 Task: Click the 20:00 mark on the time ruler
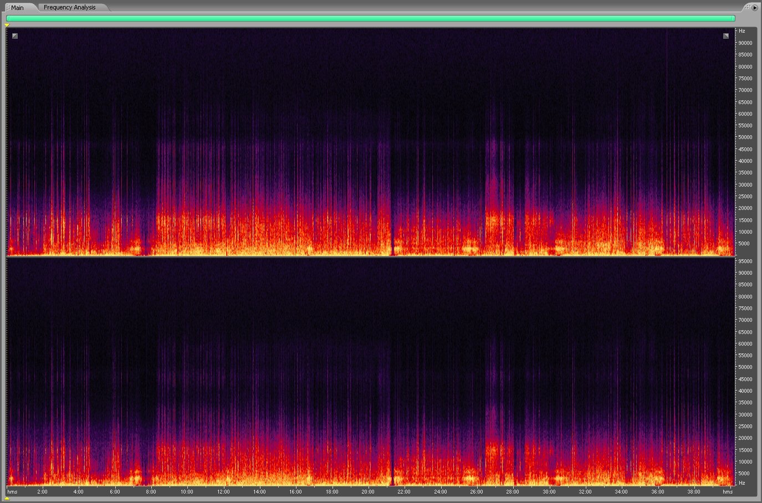[367, 491]
